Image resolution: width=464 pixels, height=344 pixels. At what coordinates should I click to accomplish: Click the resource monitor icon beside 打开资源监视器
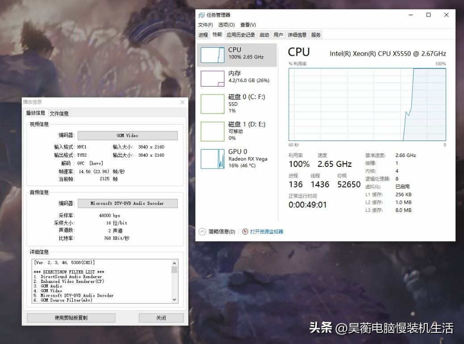pyautogui.click(x=246, y=232)
